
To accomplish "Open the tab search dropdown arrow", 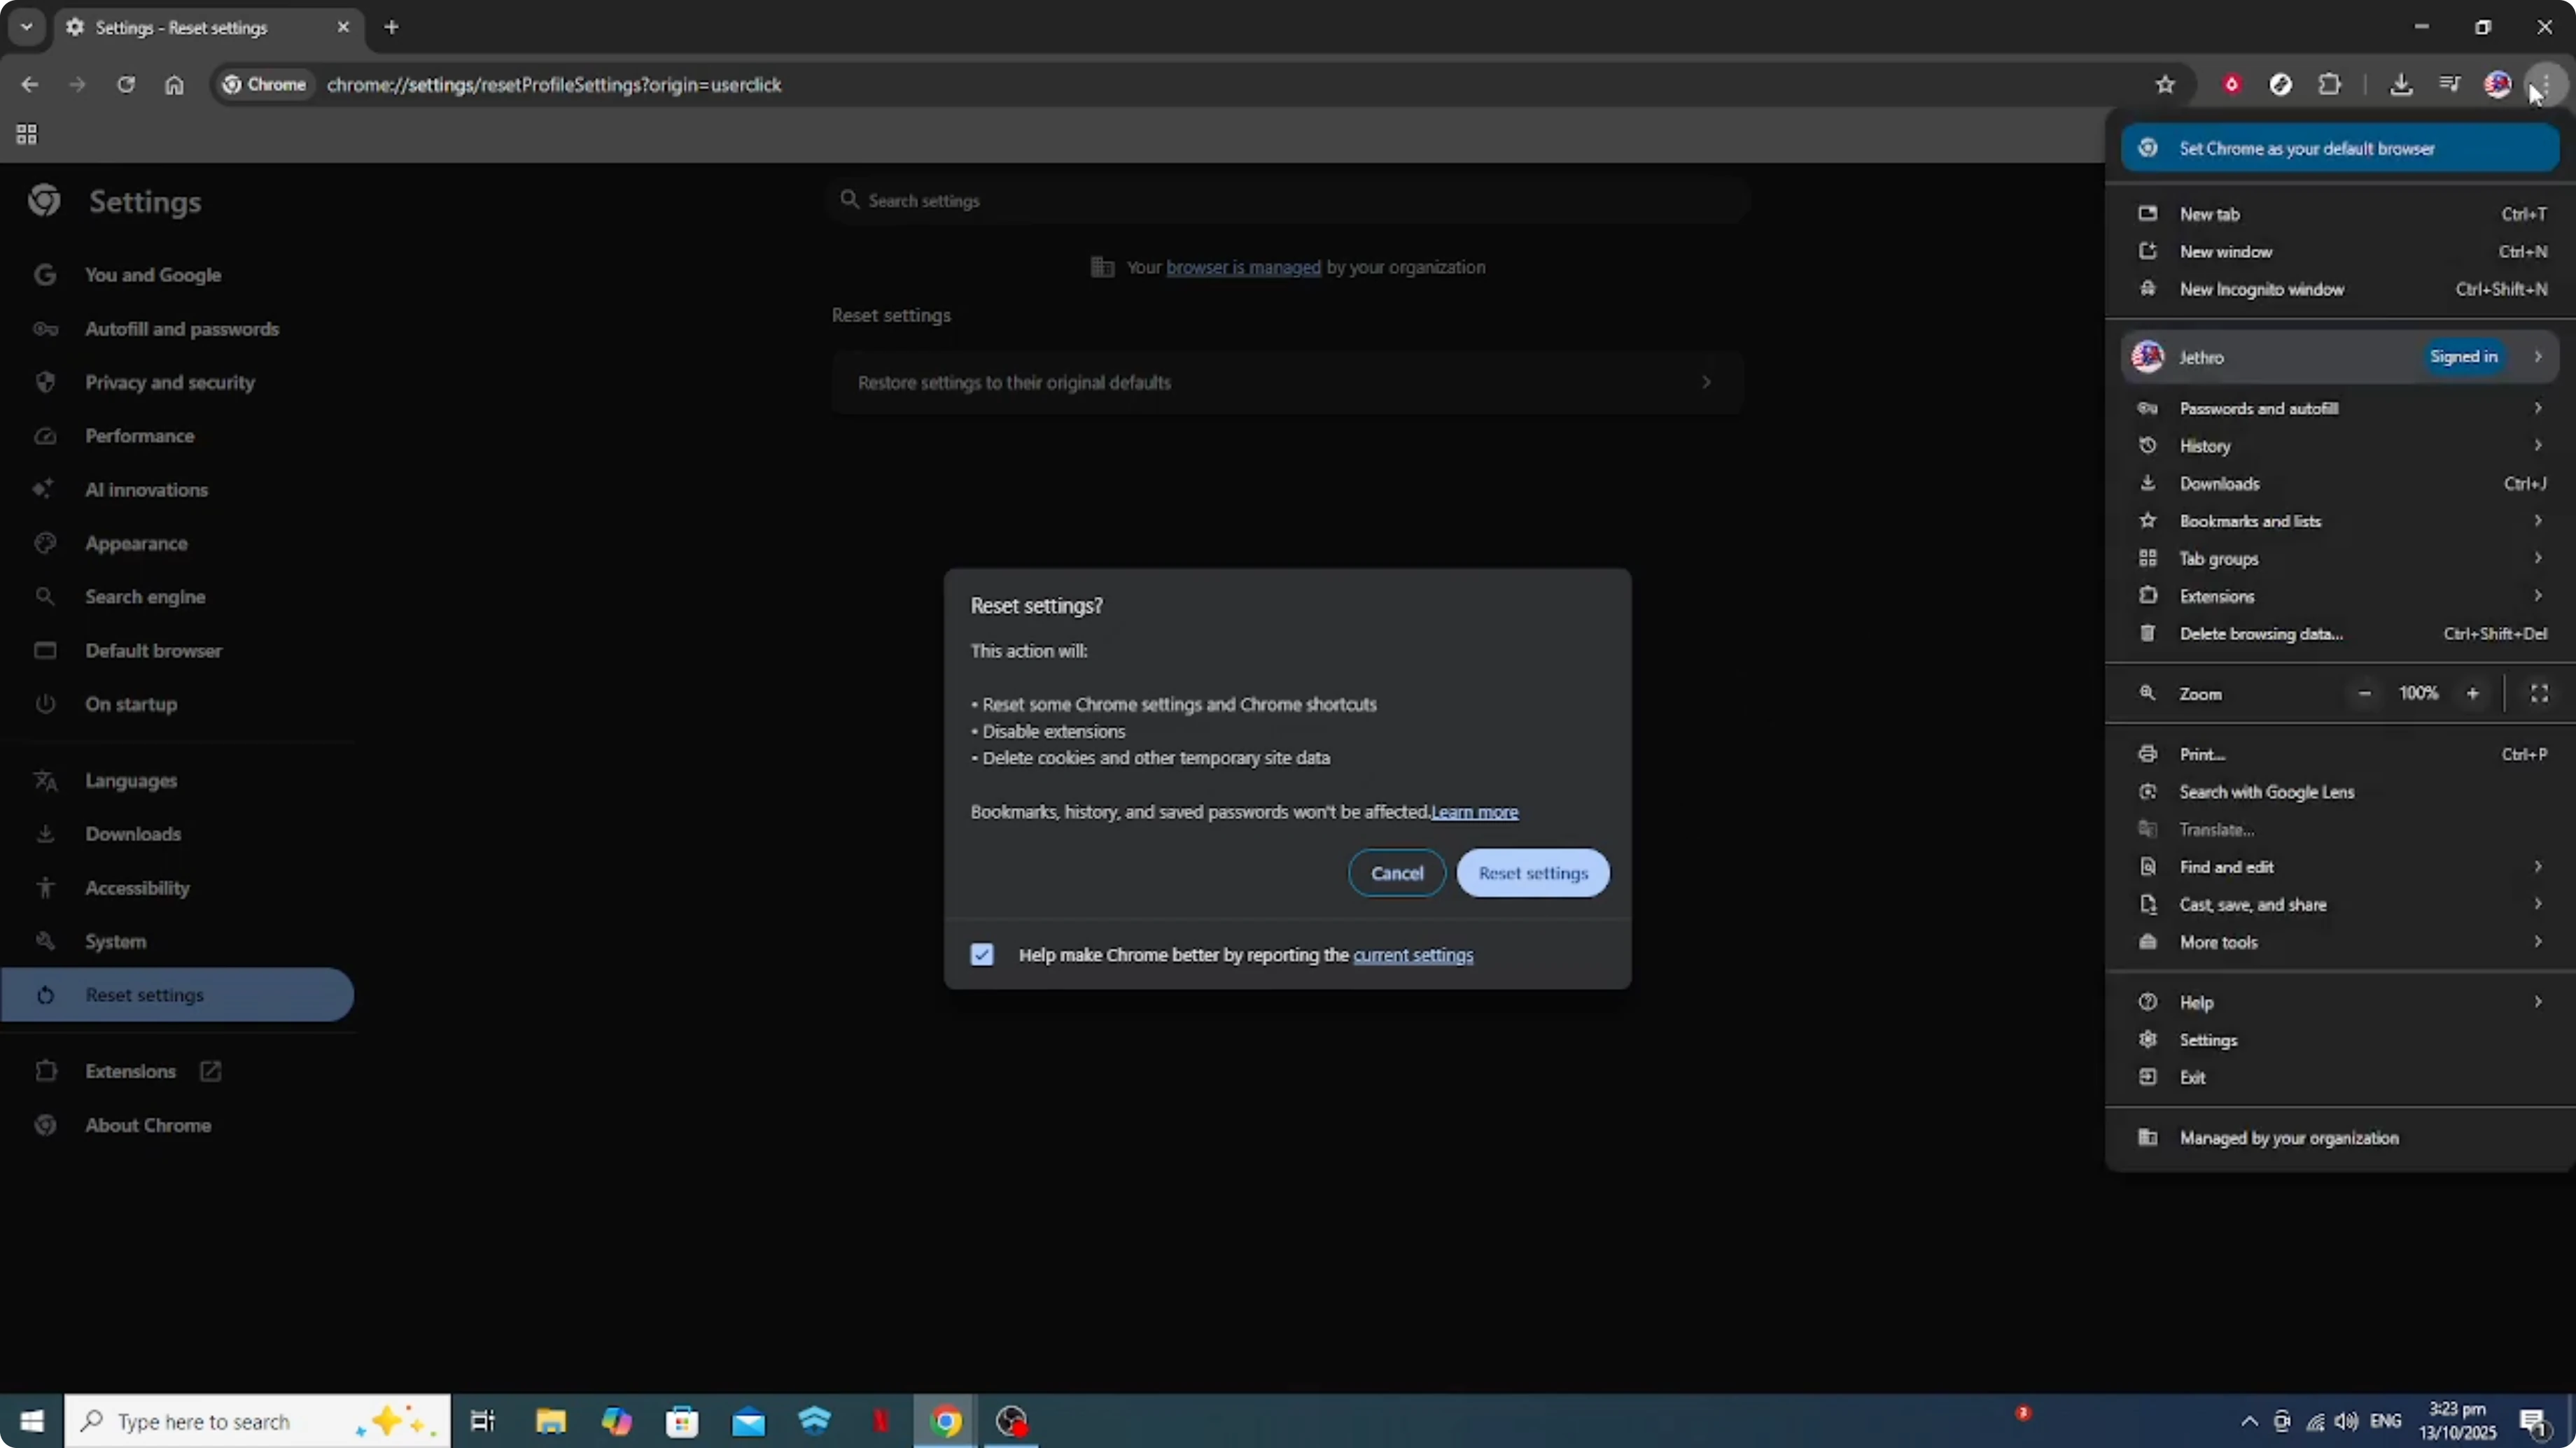I will [27, 27].
